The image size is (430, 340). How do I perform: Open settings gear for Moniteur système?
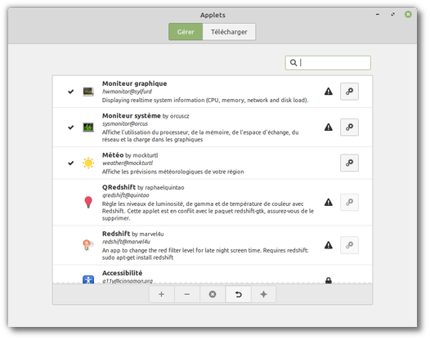(x=349, y=127)
